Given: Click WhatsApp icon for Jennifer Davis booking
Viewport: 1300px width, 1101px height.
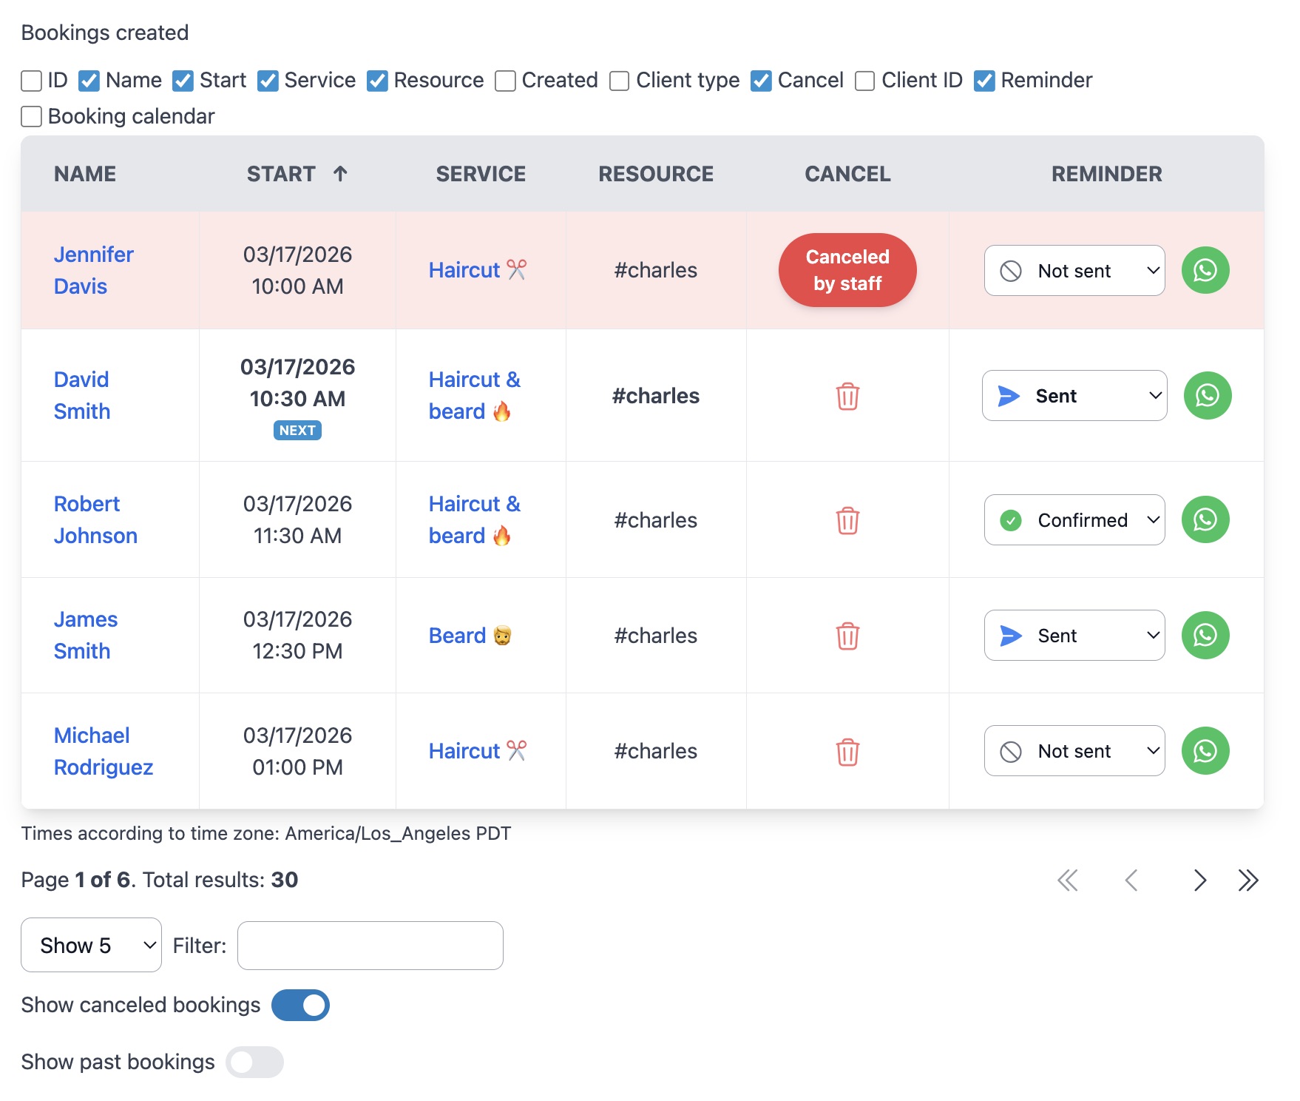Looking at the screenshot, I should point(1205,270).
